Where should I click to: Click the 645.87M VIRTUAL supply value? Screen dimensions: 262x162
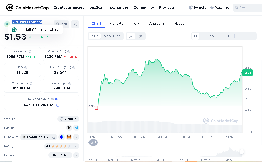39,105
